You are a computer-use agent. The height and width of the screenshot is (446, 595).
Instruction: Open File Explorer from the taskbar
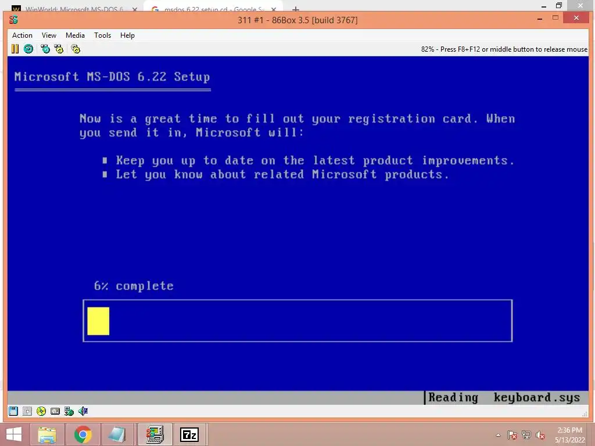pyautogui.click(x=47, y=434)
